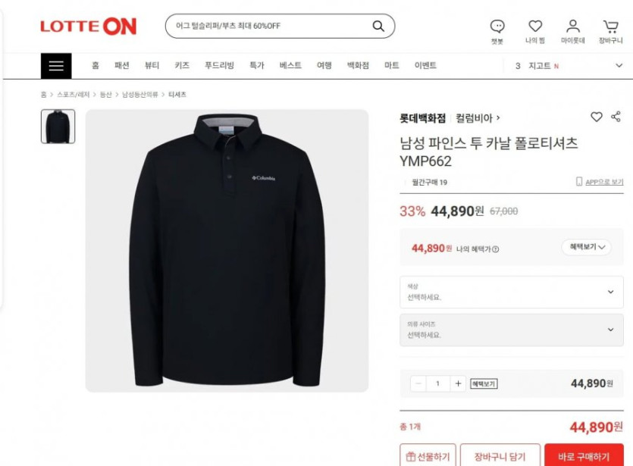Select the product thumbnail image

pos(58,127)
